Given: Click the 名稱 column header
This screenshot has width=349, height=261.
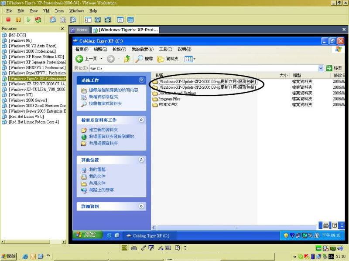Looking at the screenshot, I should click(159, 75).
